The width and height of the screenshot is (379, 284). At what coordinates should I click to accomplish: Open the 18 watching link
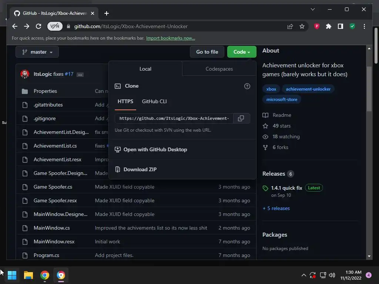281,137
